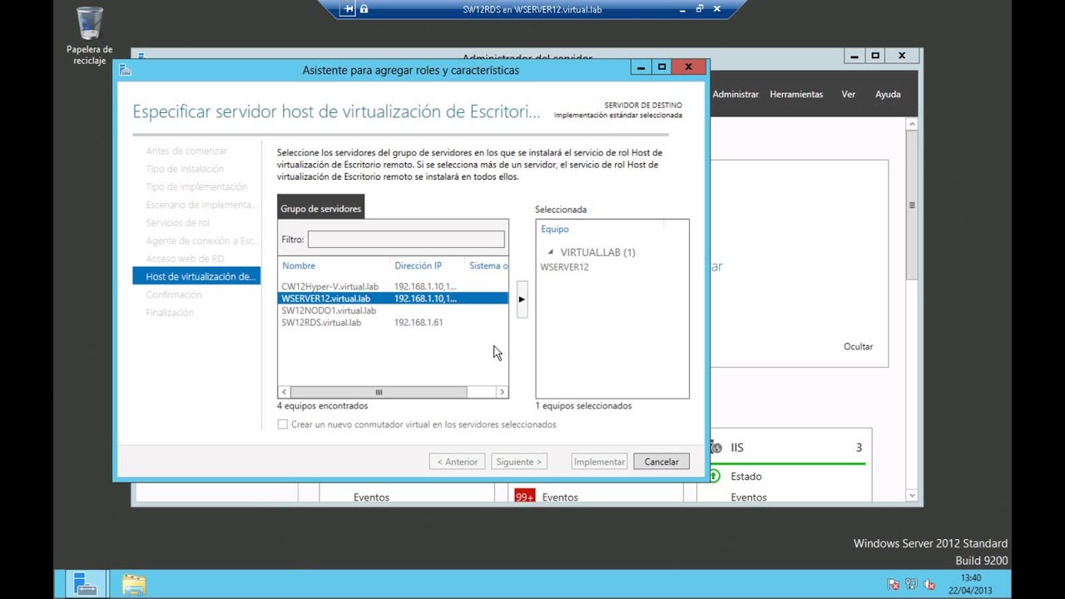Click the Server Manager scroll-down arrow
The height and width of the screenshot is (599, 1065).
912,496
